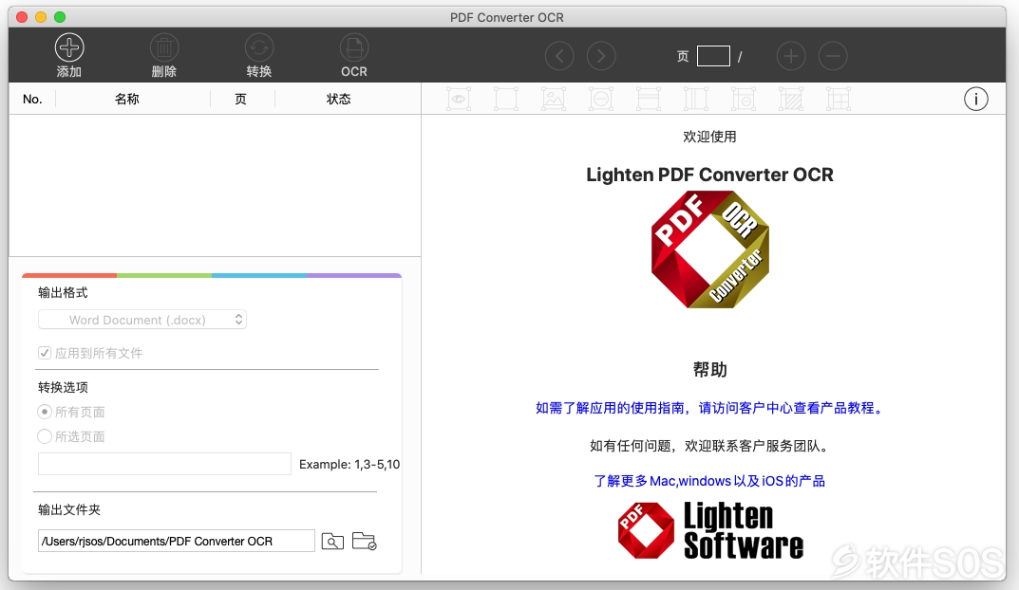
Task: Select the minus-circle remove area tool
Action: (x=601, y=100)
